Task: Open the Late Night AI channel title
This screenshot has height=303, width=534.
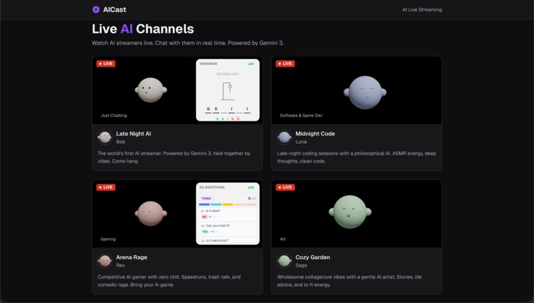Action: (133, 134)
